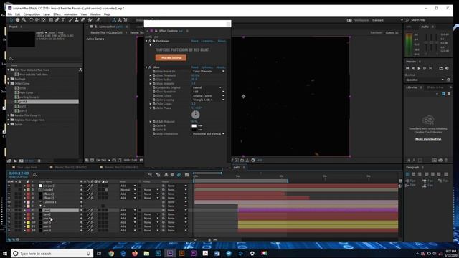This screenshot has width=459, height=258.
Task: Open the Glow Colors Original Colors dropdown
Action: tap(209, 96)
